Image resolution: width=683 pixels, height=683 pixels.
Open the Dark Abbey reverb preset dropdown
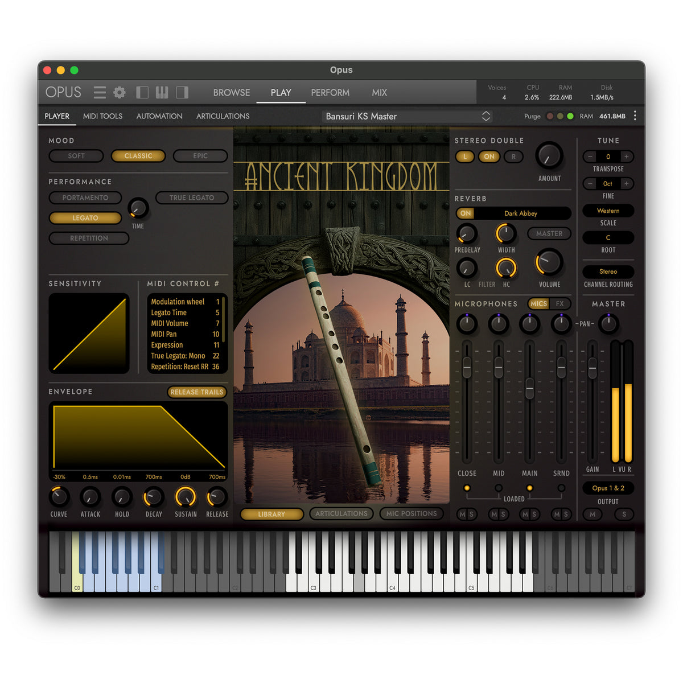[x=521, y=213]
